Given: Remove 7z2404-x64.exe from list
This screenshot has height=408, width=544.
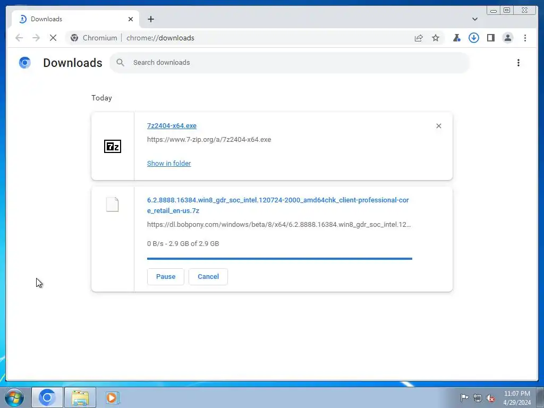Looking at the screenshot, I should [x=439, y=126].
